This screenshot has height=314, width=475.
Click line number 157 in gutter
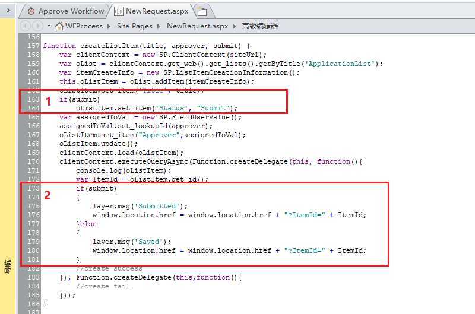(33, 46)
